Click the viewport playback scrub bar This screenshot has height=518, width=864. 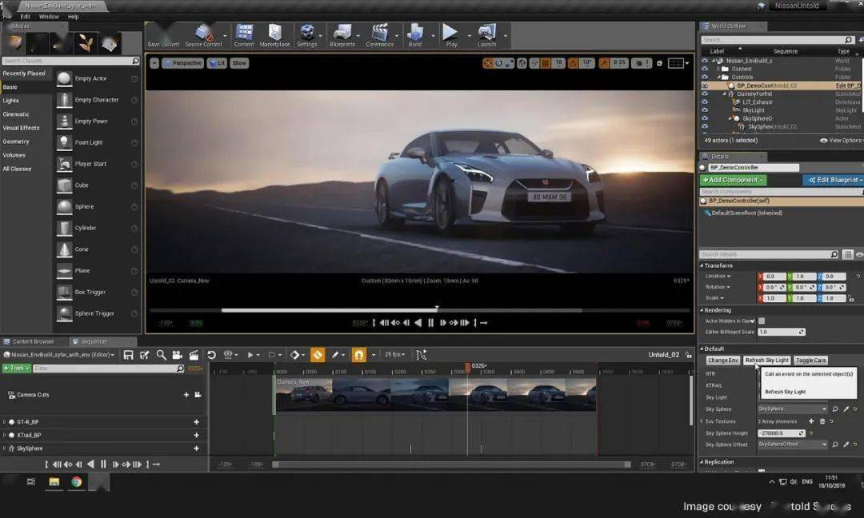(418, 310)
